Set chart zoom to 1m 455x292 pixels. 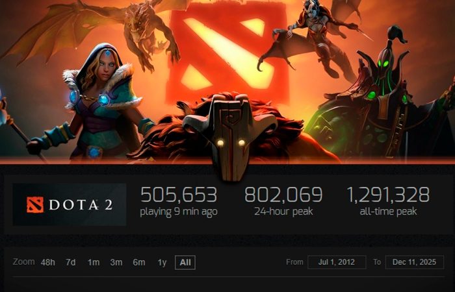coord(94,262)
